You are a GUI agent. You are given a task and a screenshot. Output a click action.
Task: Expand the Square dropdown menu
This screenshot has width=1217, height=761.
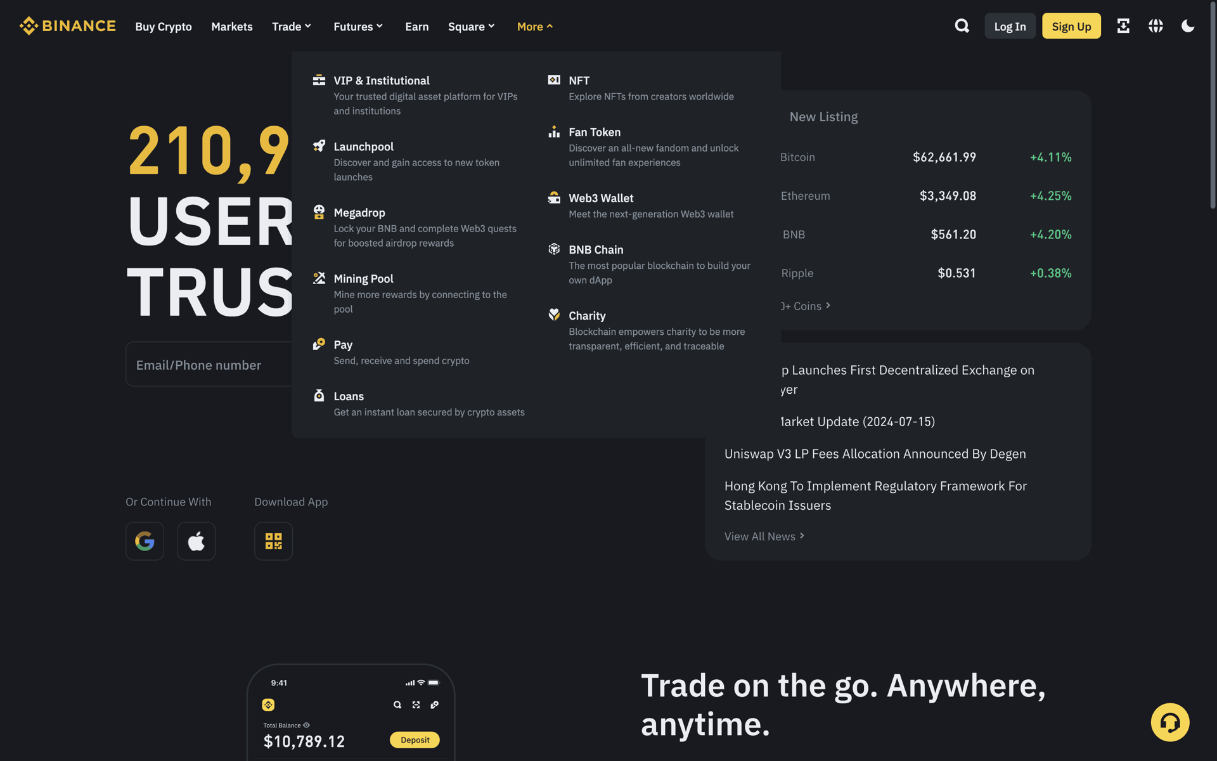(x=471, y=26)
